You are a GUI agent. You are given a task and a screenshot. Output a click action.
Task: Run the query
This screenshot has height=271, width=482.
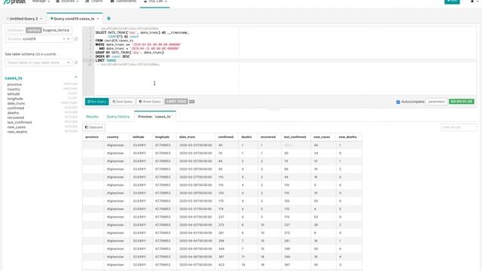tap(96, 102)
